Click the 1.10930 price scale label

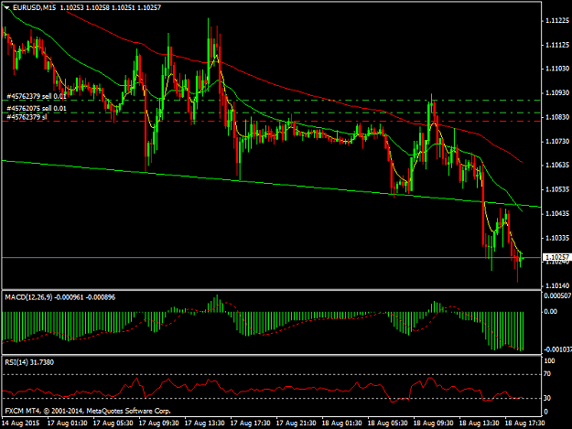(x=557, y=93)
